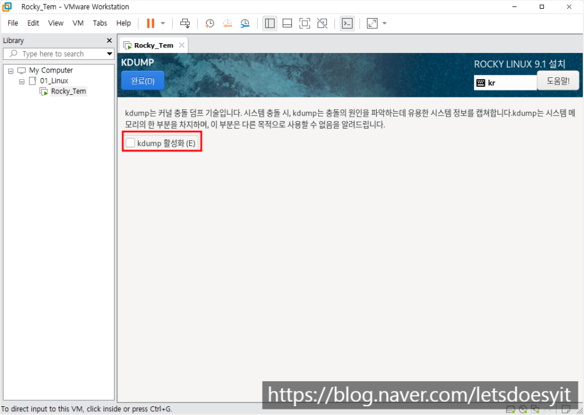Viewport: 584px width, 415px height.
Task: Toggle the thumbnail bar view icon
Action: 287,24
